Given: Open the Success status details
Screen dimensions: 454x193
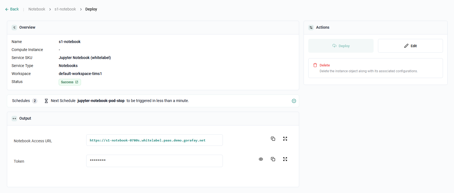Looking at the screenshot, I should (x=70, y=82).
